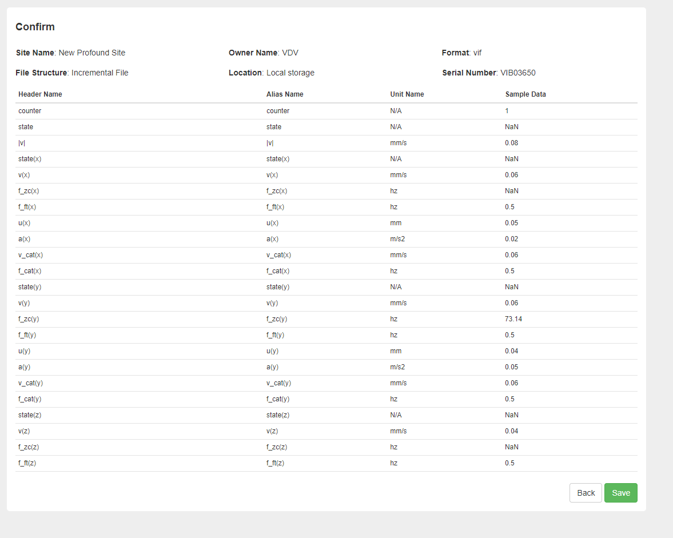Viewport: 673px width, 538px height.
Task: Click the "mm/s" unit in v(z) row
Action: pos(399,431)
